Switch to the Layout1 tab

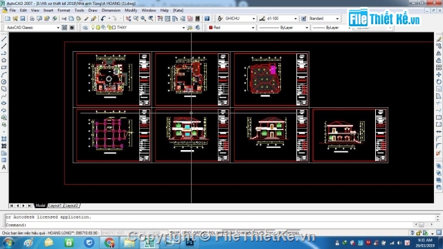[55, 205]
